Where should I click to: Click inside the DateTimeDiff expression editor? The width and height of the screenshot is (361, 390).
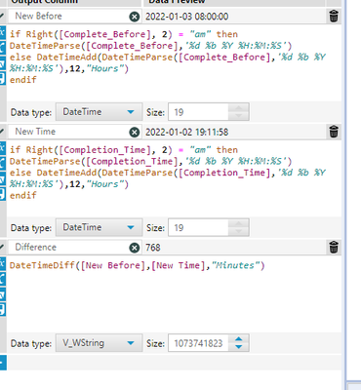tap(174, 294)
